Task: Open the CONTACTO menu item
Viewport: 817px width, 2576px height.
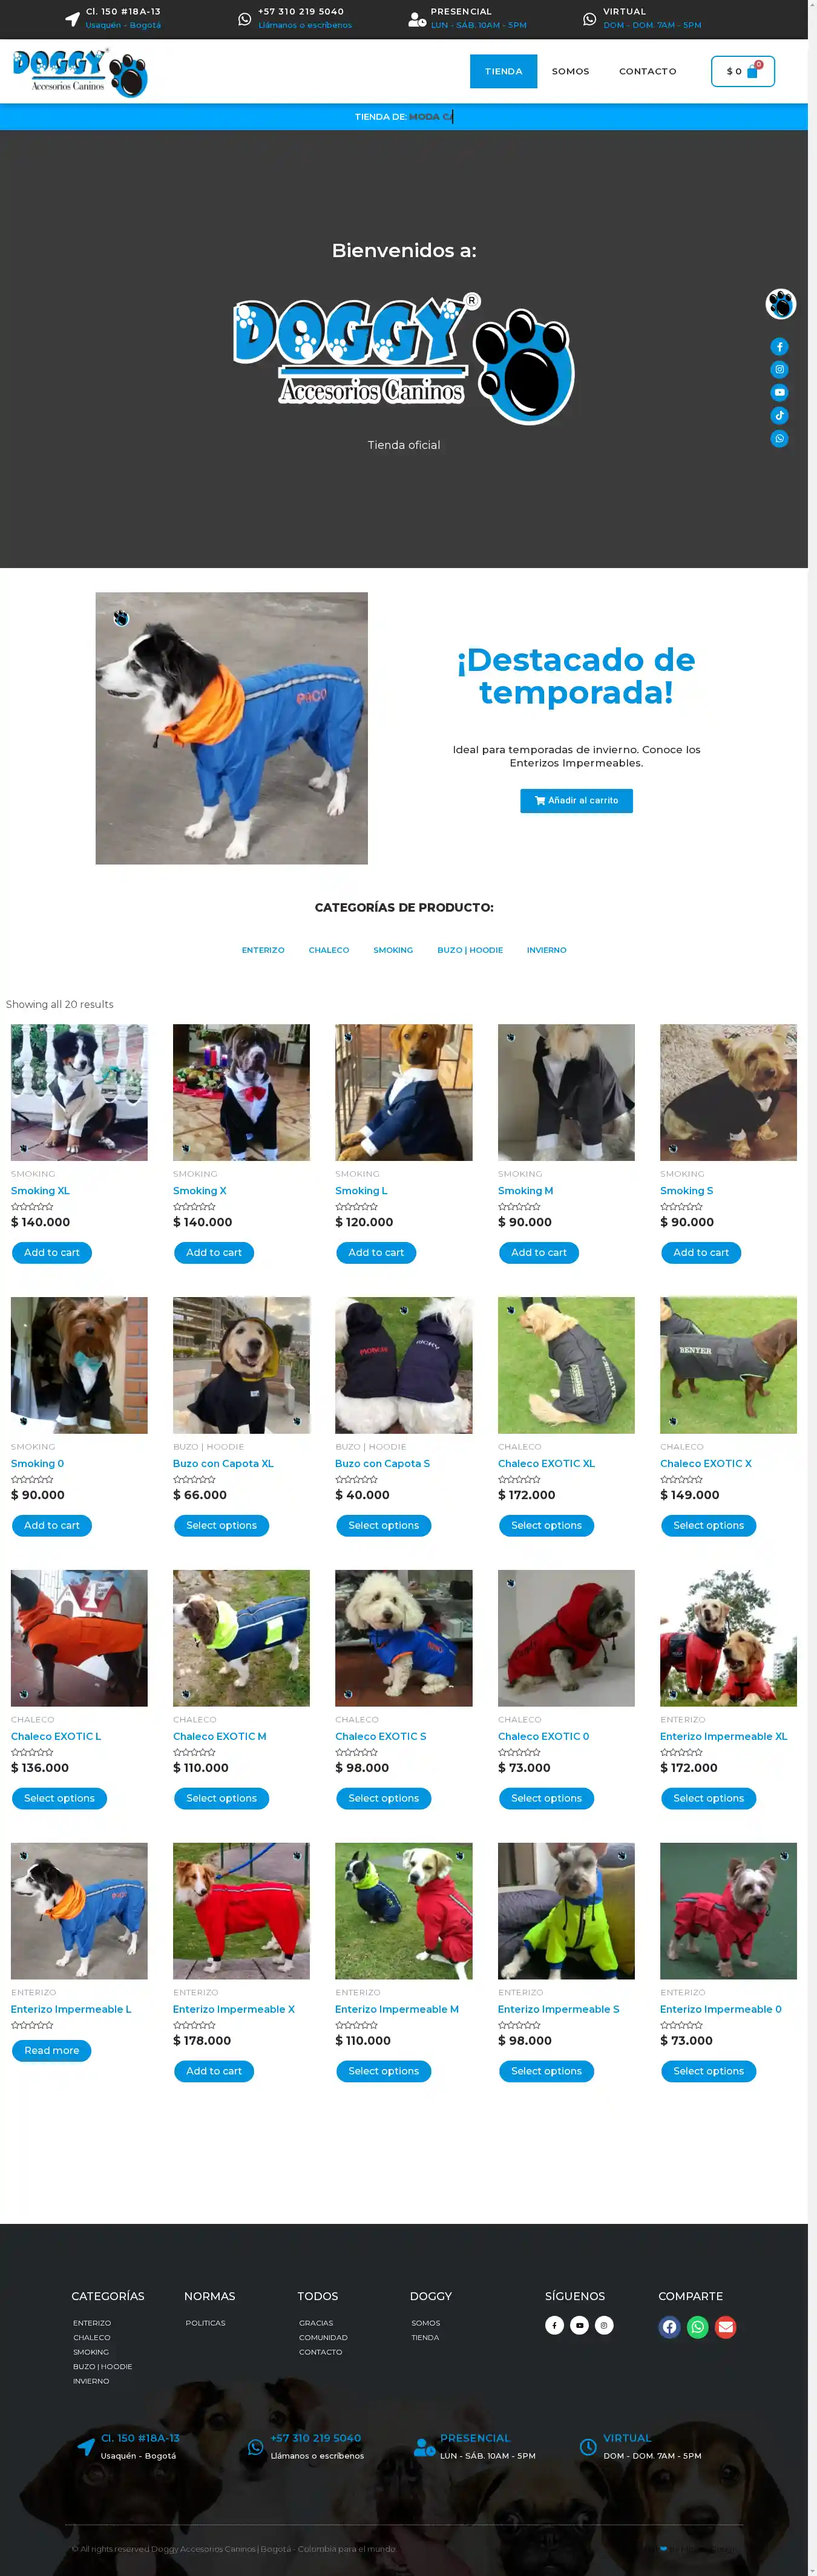Action: [x=647, y=71]
